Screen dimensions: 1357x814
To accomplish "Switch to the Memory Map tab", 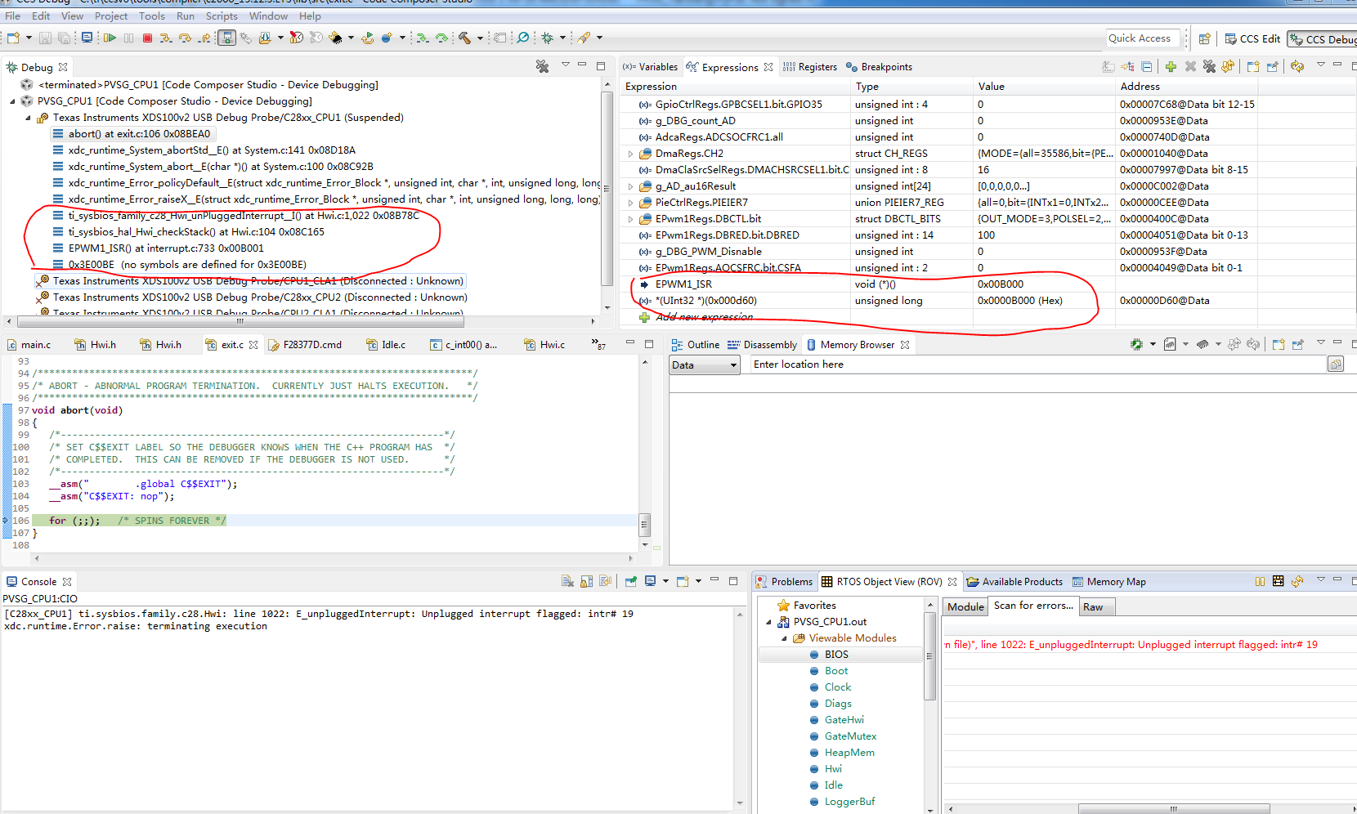I will click(1109, 582).
